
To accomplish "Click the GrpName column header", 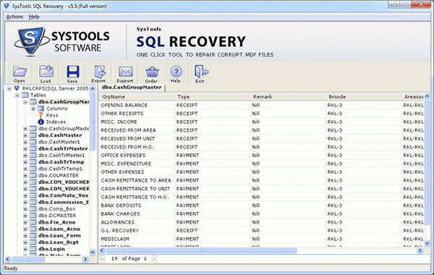I will [136, 97].
